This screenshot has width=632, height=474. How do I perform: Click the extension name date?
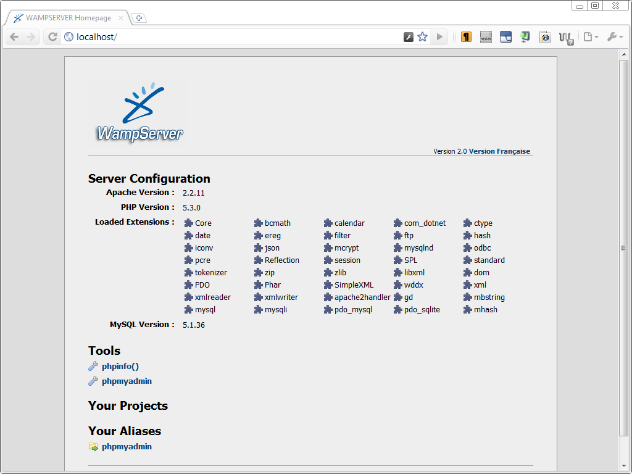(202, 236)
